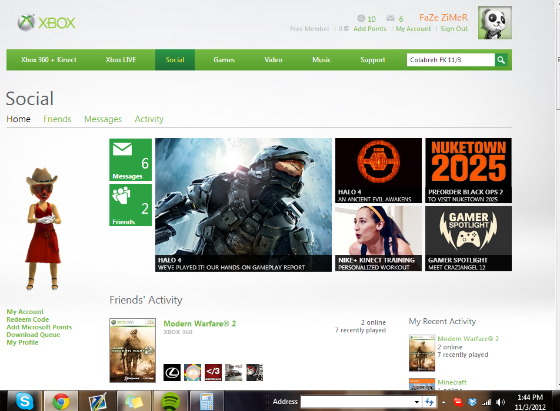The image size is (560, 411).
Task: Open the Music menu
Action: pos(321,60)
